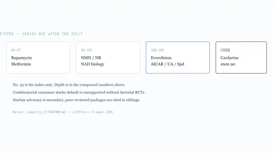The width and height of the screenshot is (273, 153).
Task: Open the OTHER Cardarine card
Action: click(x=241, y=57)
